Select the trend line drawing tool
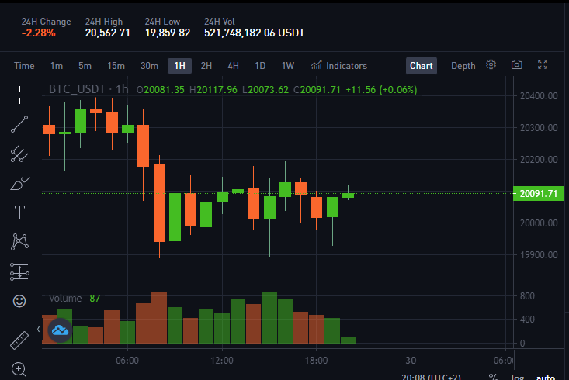This screenshot has height=380, width=569. pyautogui.click(x=19, y=124)
